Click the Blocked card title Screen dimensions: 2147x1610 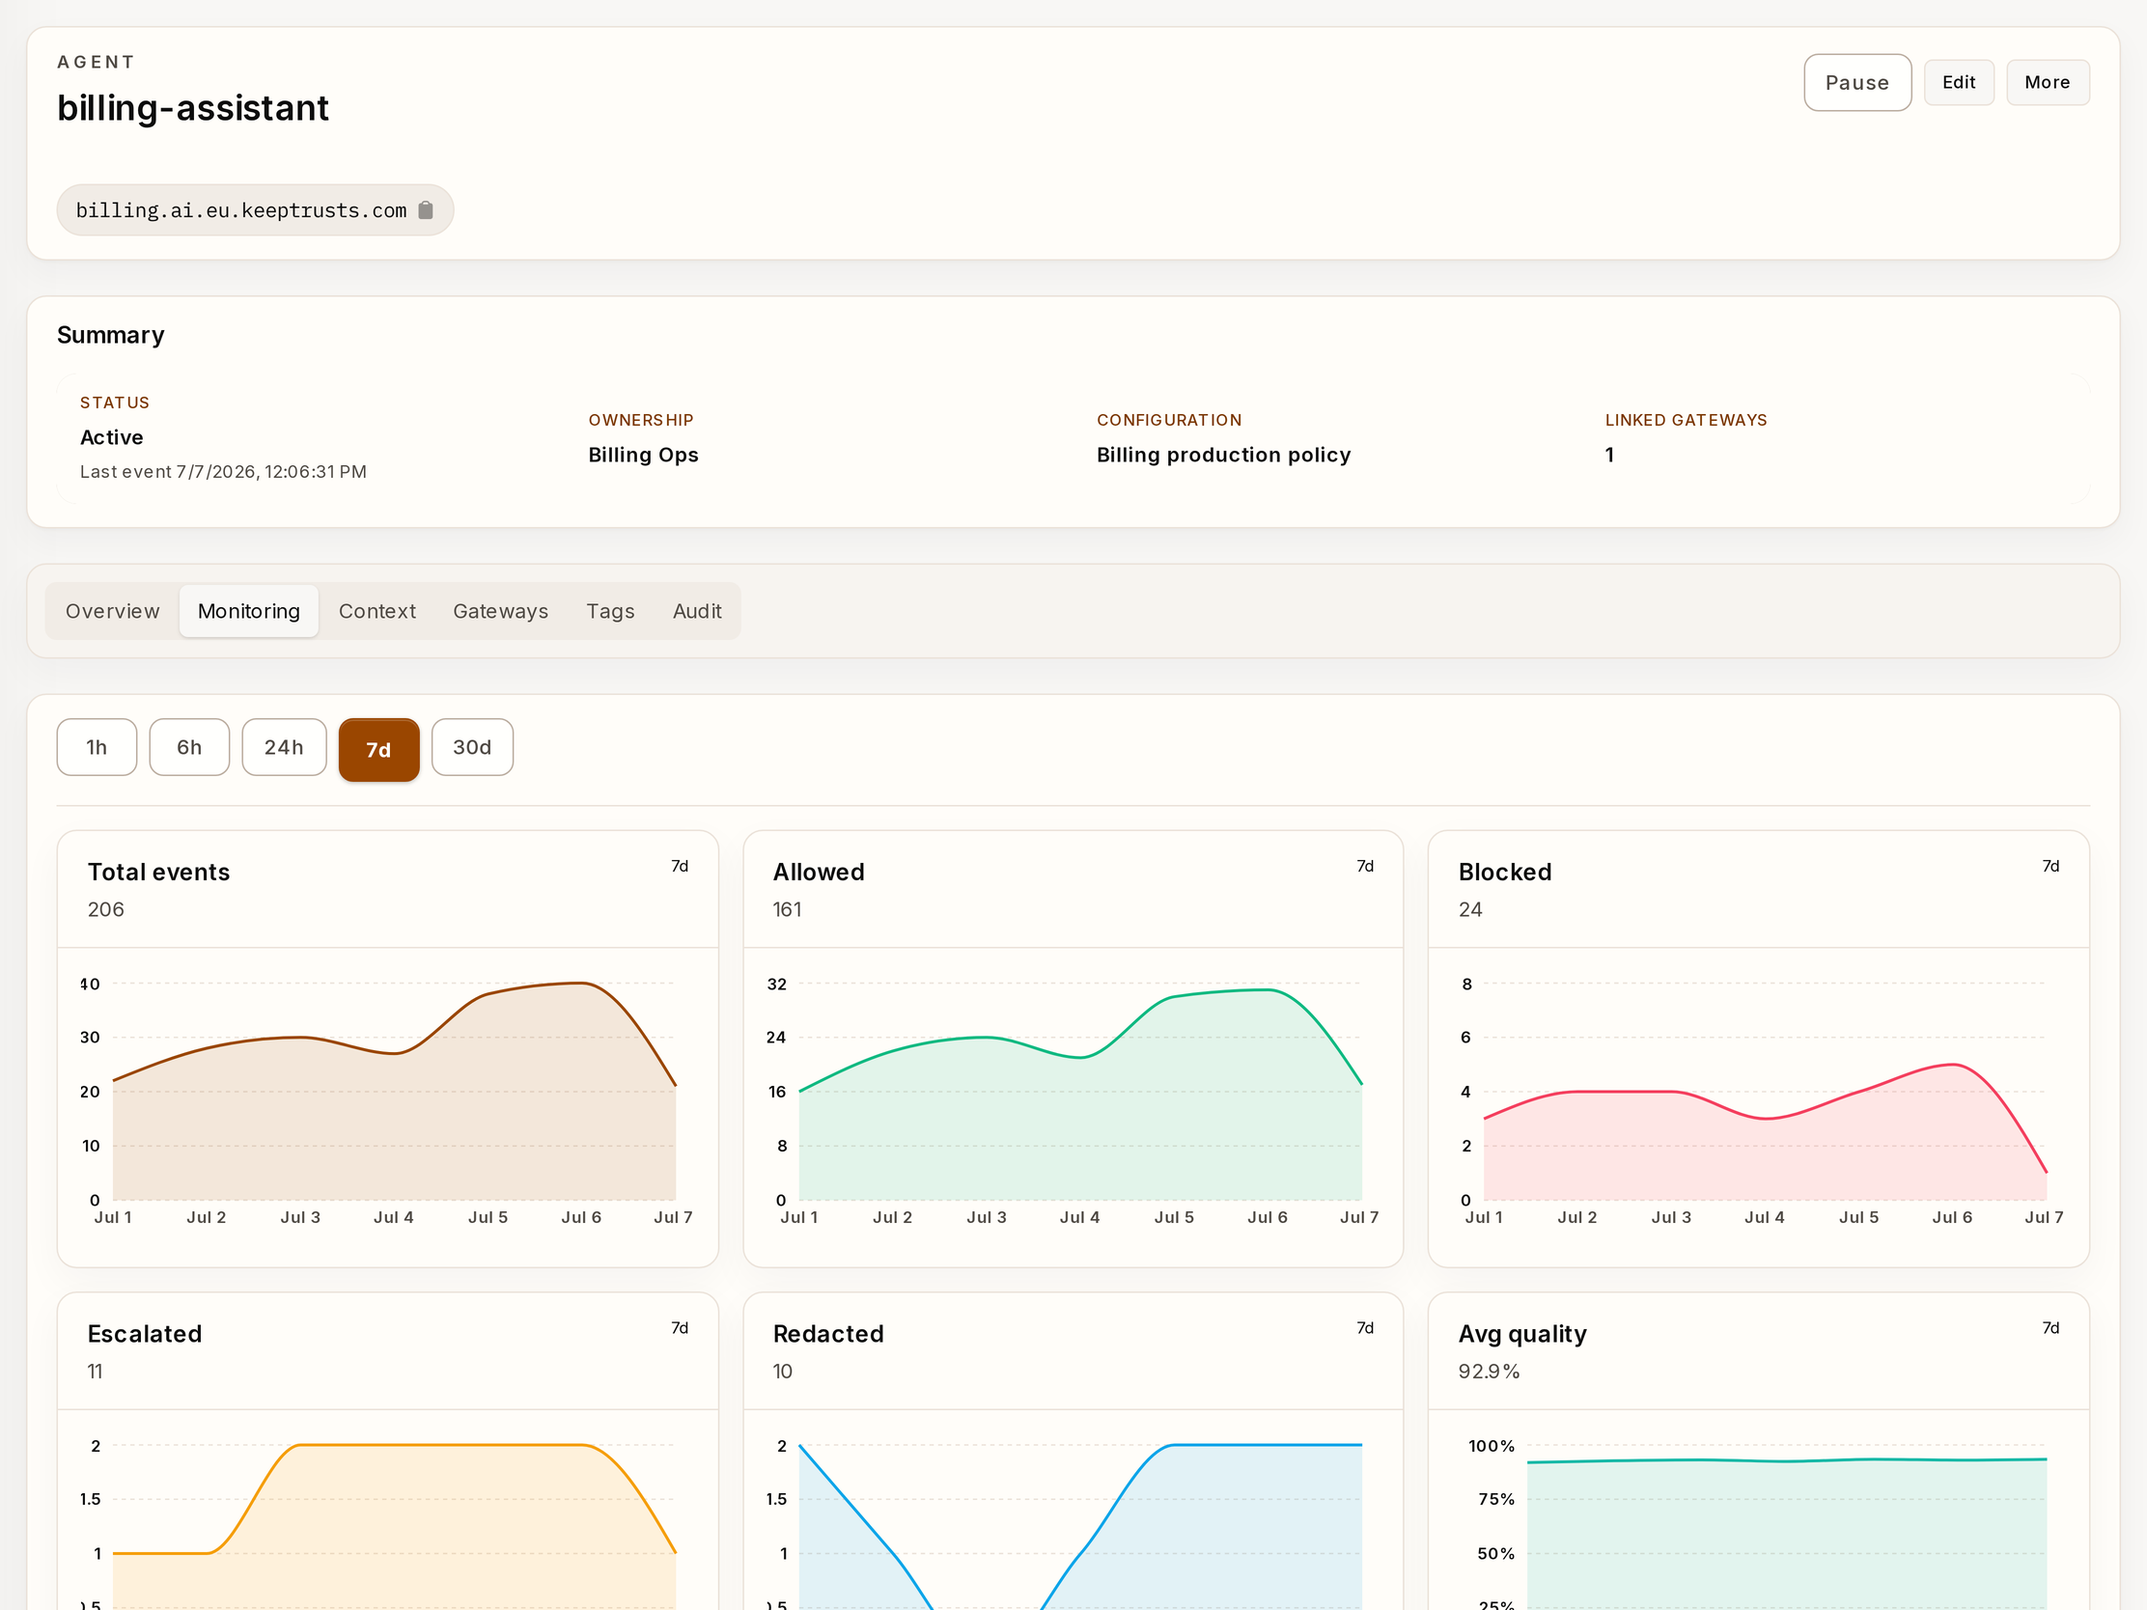pyautogui.click(x=1504, y=872)
